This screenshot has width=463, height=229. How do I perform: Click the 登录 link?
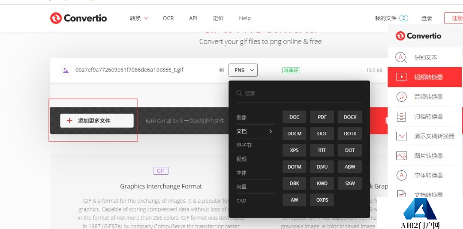coord(427,18)
